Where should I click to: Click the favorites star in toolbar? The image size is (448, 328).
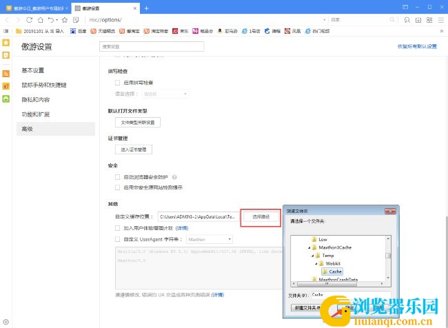(x=65, y=20)
